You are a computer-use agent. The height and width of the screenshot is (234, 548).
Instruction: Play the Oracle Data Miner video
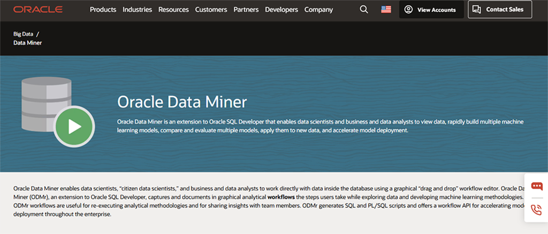[x=74, y=126]
